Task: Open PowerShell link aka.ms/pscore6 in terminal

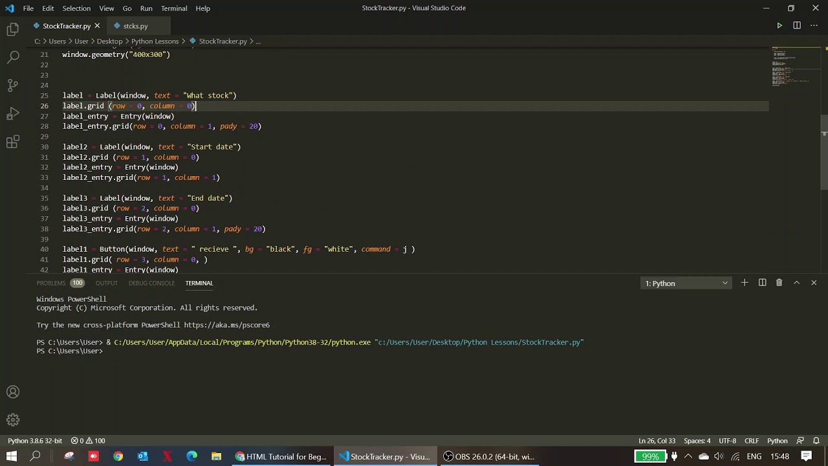Action: 226,325
